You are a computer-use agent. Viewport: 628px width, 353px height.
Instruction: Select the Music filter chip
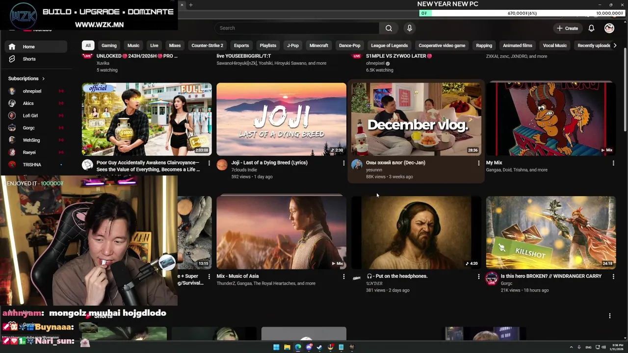(x=133, y=46)
